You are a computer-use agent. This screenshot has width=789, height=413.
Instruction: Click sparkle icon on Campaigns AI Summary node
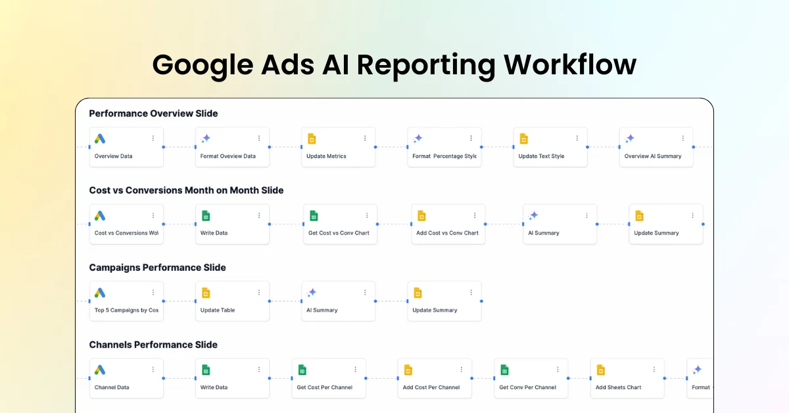(x=312, y=293)
